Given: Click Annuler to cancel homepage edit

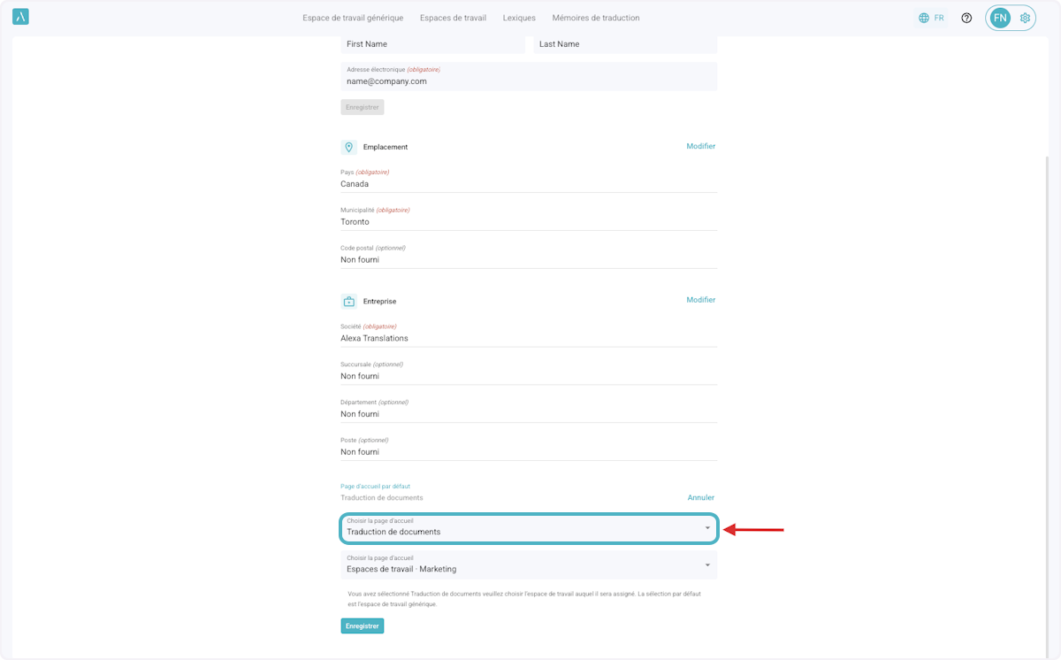Looking at the screenshot, I should click(x=700, y=497).
